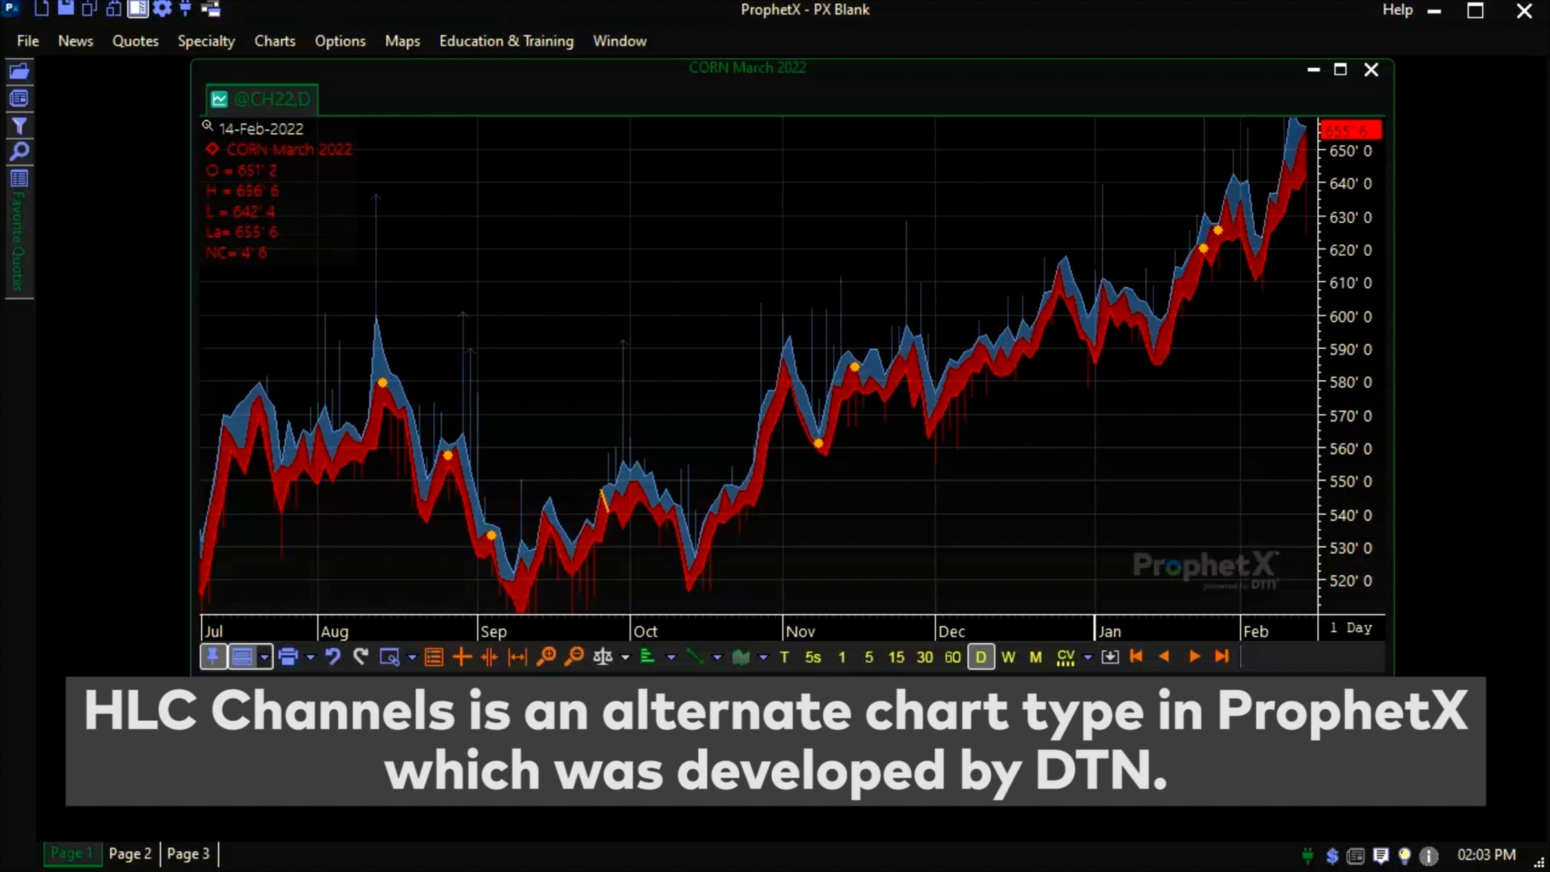
Task: Click the orange expand-width arrows icon
Action: [517, 657]
